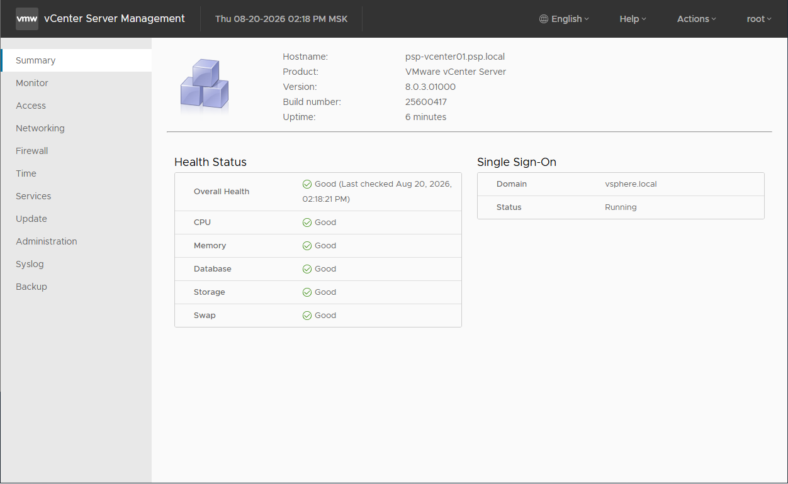The height and width of the screenshot is (484, 788).
Task: Open the English language dropdown
Action: pyautogui.click(x=565, y=19)
